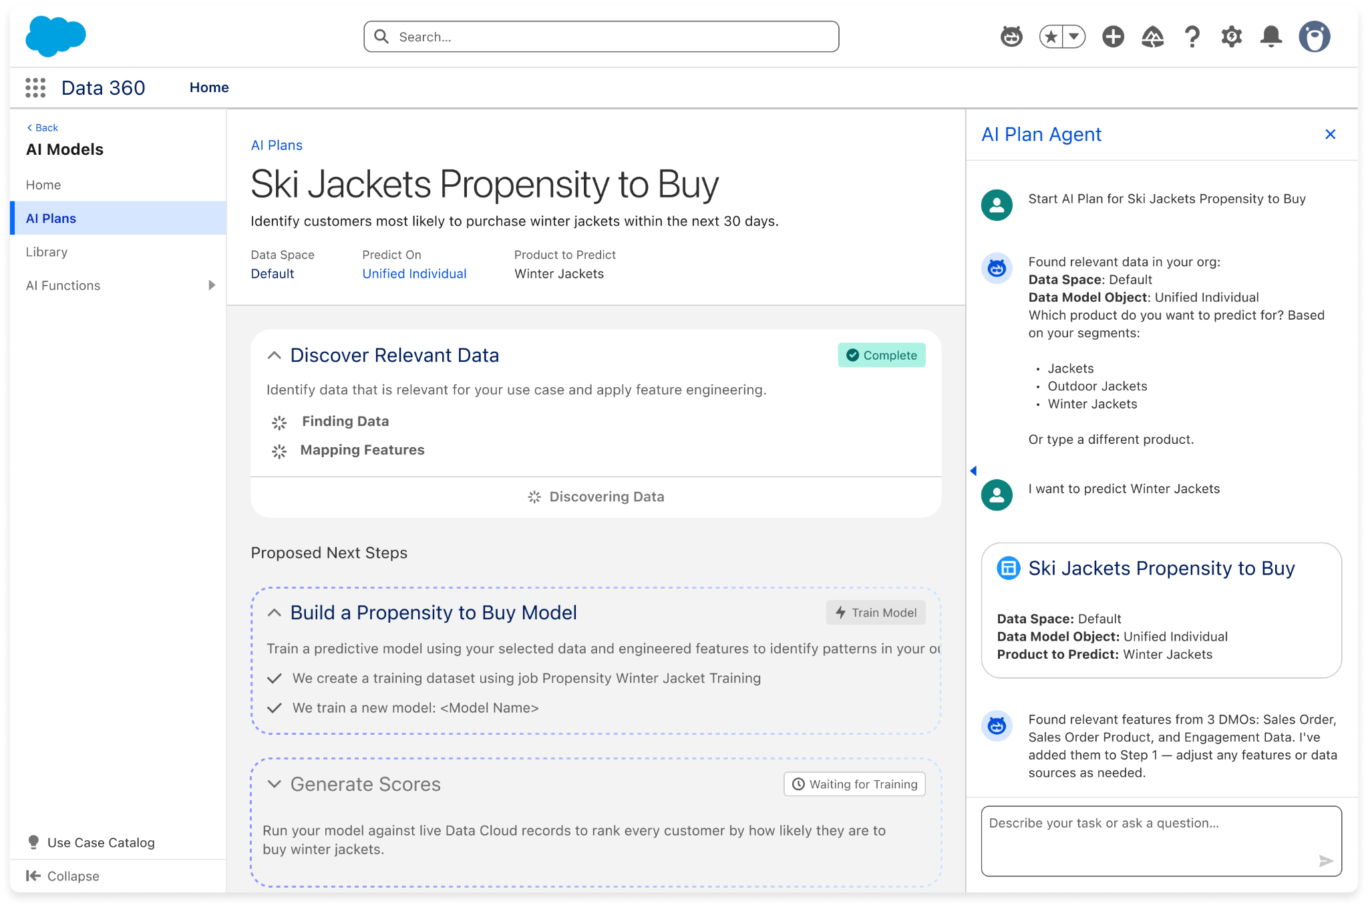Click the agent message input box
Screen dimensions: 1368x907
(x=1161, y=841)
